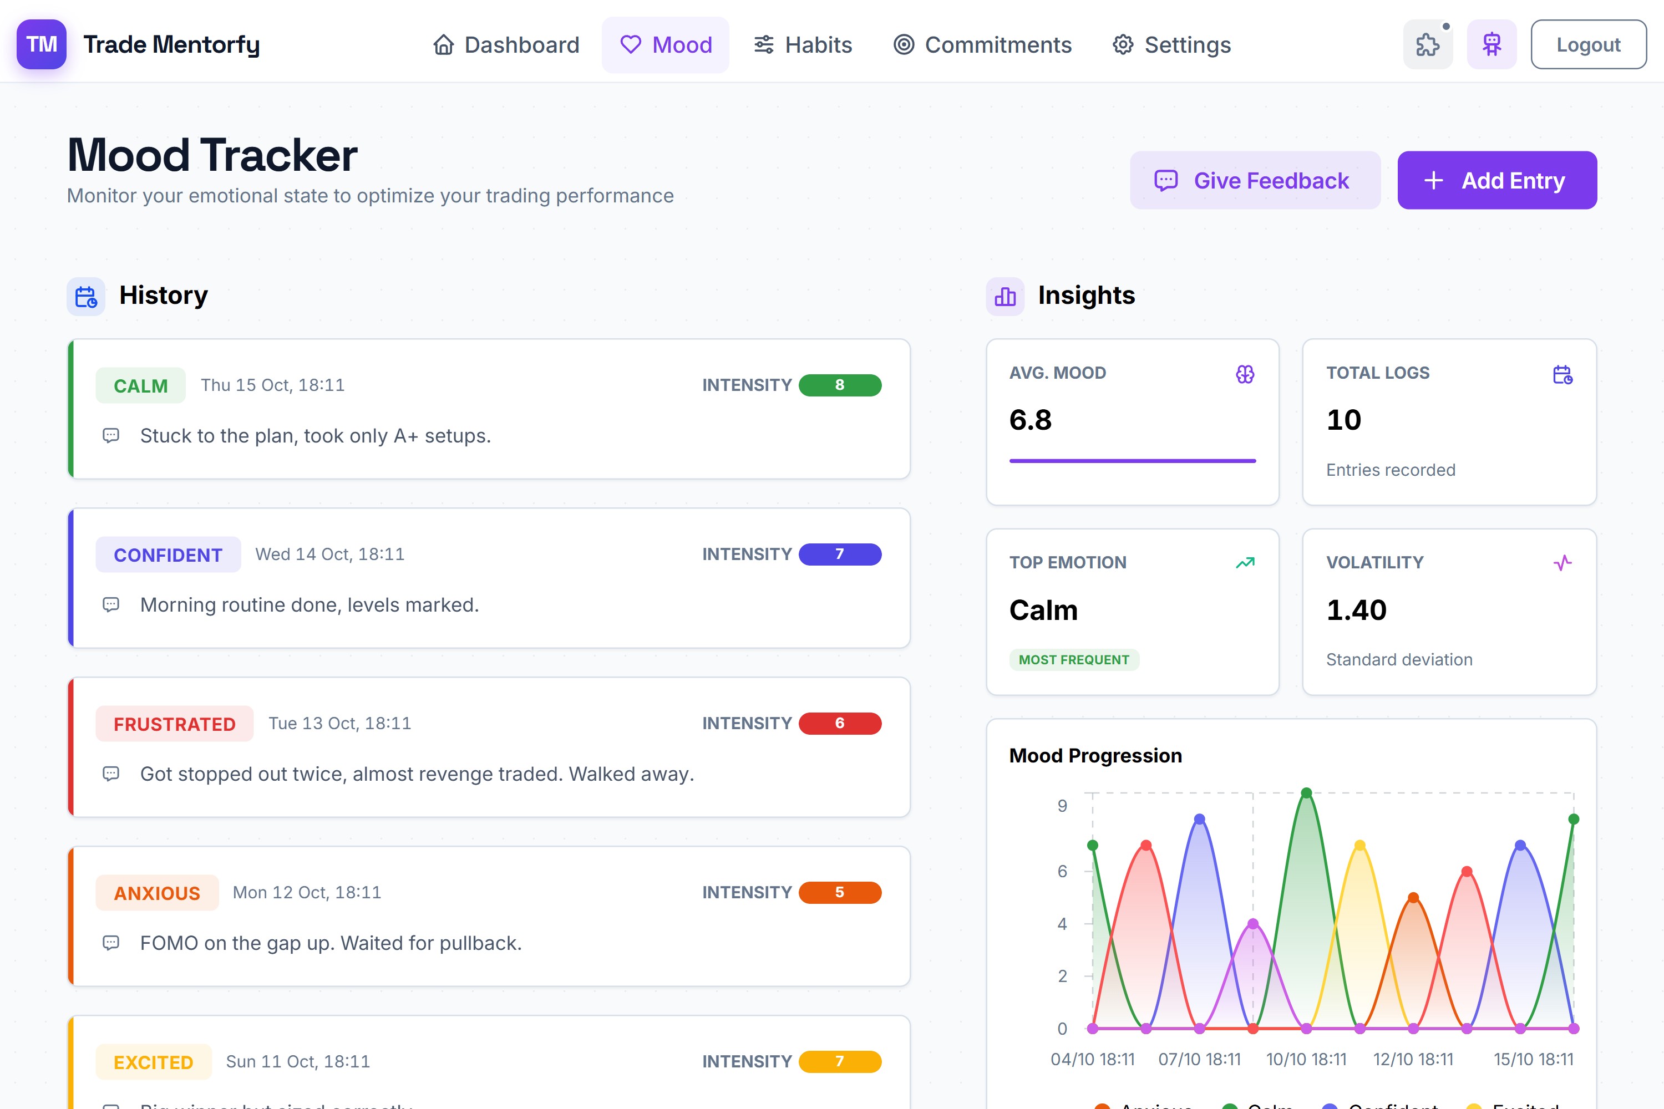
Task: Click the calendar icon in Total Logs card
Action: point(1563,374)
